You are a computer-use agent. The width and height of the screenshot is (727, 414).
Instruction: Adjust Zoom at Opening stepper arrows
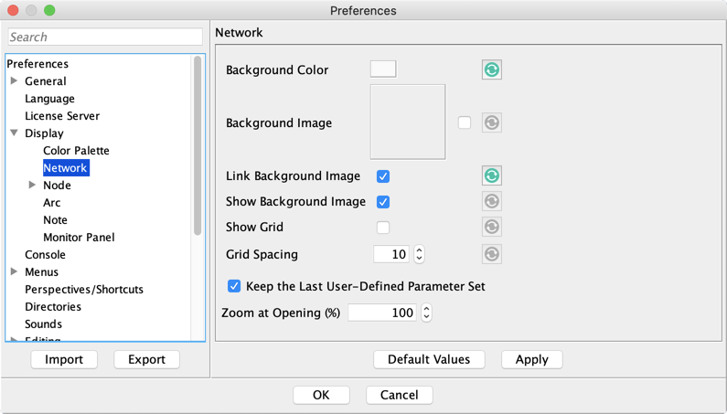(426, 313)
